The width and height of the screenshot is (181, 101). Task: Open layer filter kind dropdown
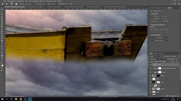click(155, 56)
